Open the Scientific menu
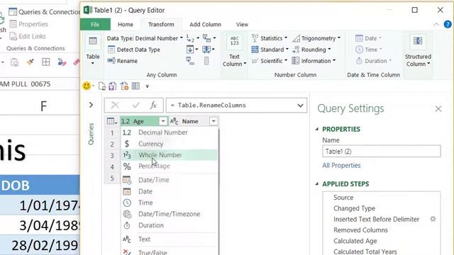Viewport: 454px width, 255px height. [270, 61]
